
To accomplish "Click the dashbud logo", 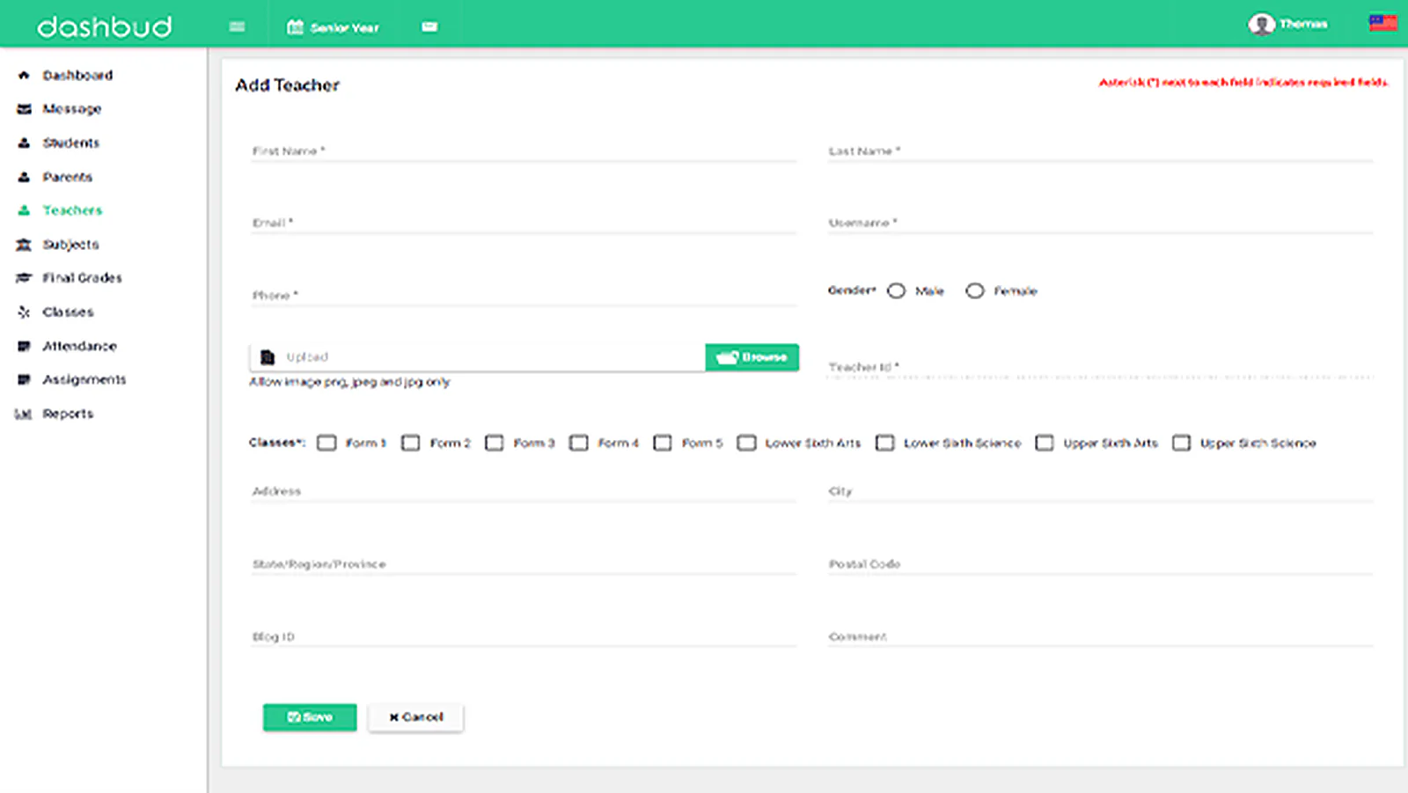I will click(104, 26).
